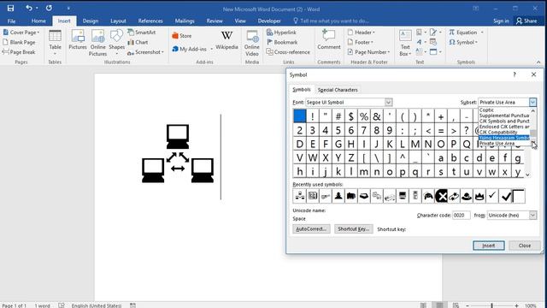Viewport: 547px width, 308px height.
Task: Insert a Table from the ribbon
Action: pos(55,43)
